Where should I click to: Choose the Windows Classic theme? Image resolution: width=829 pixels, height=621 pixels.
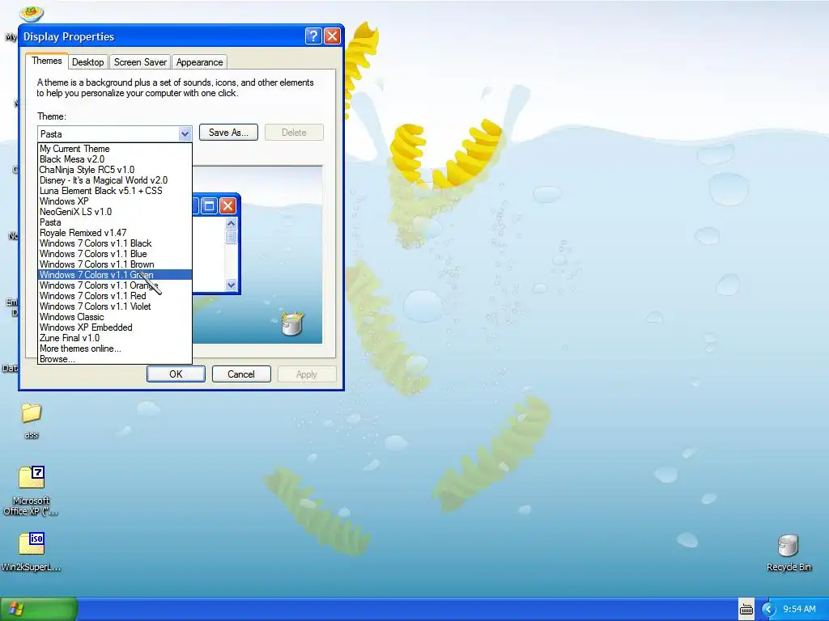[115, 317]
